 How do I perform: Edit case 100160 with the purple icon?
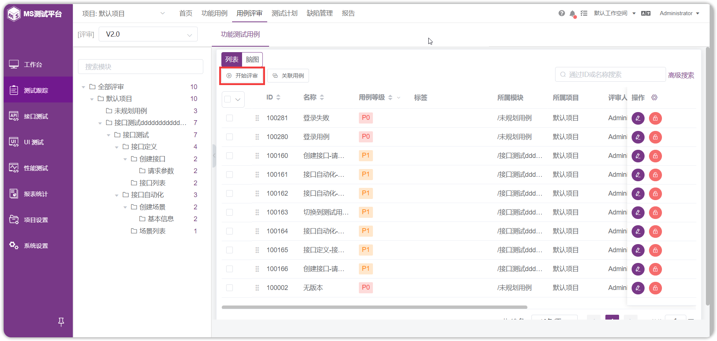tap(638, 156)
